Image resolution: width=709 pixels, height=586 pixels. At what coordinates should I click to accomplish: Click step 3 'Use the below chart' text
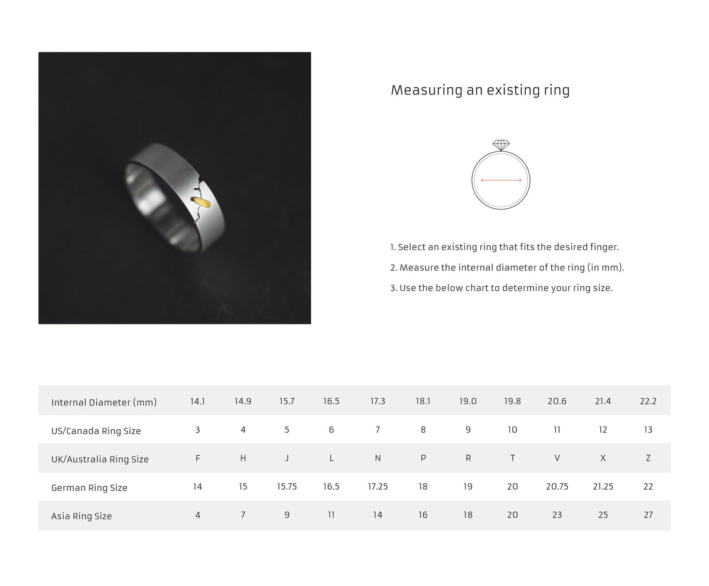coord(501,288)
